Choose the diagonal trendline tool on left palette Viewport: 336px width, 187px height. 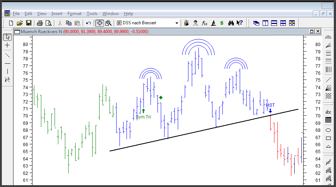7,56
